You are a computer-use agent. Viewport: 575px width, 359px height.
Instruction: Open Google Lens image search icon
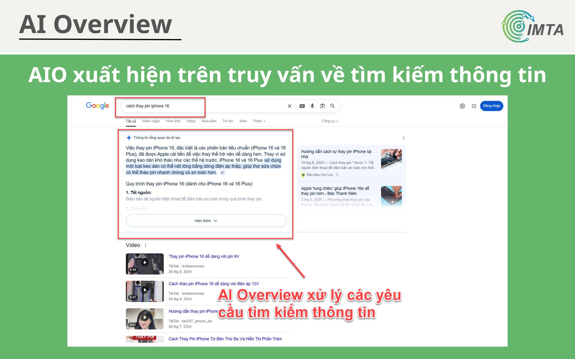pyautogui.click(x=322, y=106)
